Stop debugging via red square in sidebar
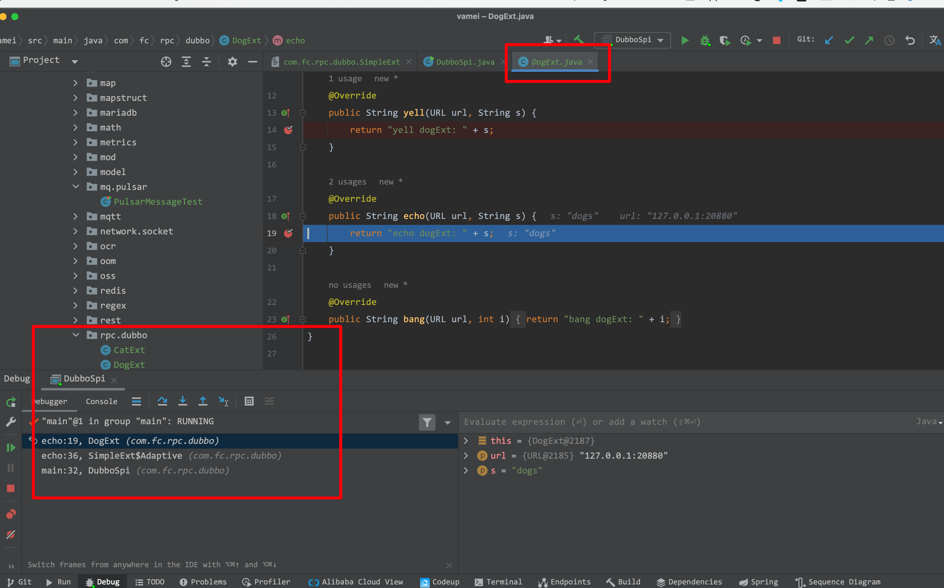 pyautogui.click(x=11, y=488)
